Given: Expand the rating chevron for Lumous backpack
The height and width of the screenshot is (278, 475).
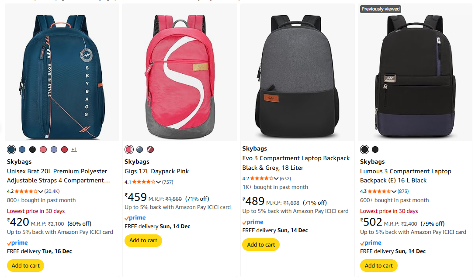Looking at the screenshot, I should 394,192.
